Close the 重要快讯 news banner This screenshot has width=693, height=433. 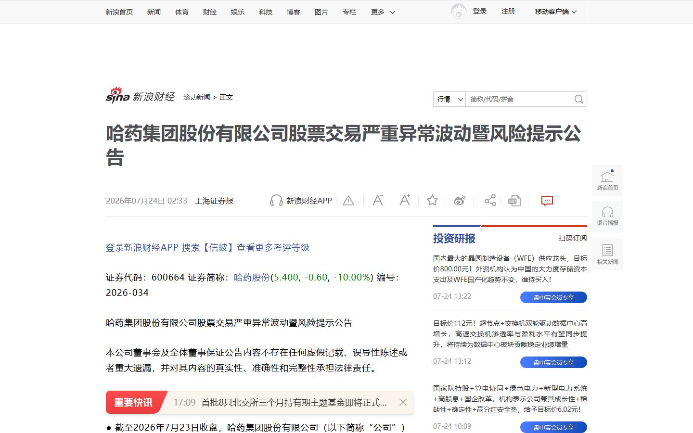(403, 402)
